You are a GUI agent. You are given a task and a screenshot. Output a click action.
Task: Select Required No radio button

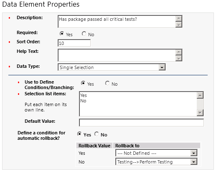coord(84,34)
